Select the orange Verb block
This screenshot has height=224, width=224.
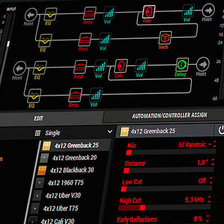click(x=165, y=38)
